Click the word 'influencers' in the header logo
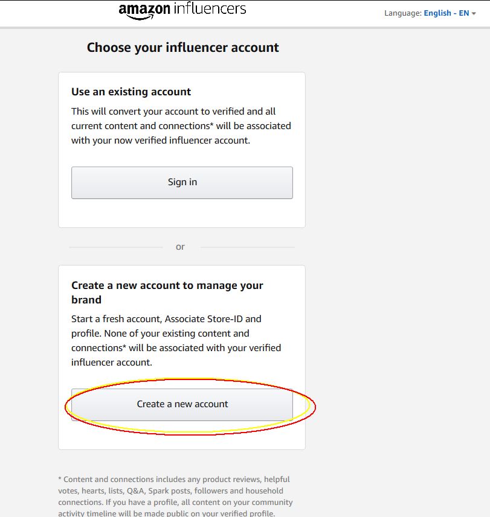 pyautogui.click(x=210, y=9)
